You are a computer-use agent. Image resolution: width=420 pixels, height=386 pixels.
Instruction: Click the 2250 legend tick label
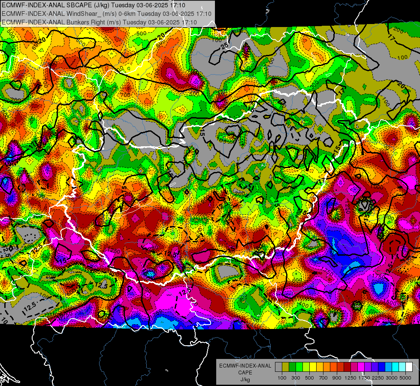coord(378,378)
